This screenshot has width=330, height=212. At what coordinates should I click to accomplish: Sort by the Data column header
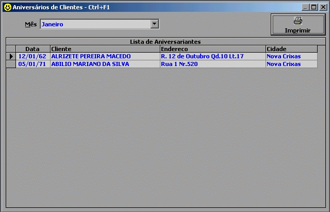coord(32,49)
